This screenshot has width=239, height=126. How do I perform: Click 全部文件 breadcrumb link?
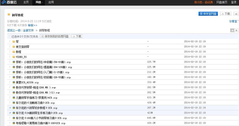[x=28, y=30]
